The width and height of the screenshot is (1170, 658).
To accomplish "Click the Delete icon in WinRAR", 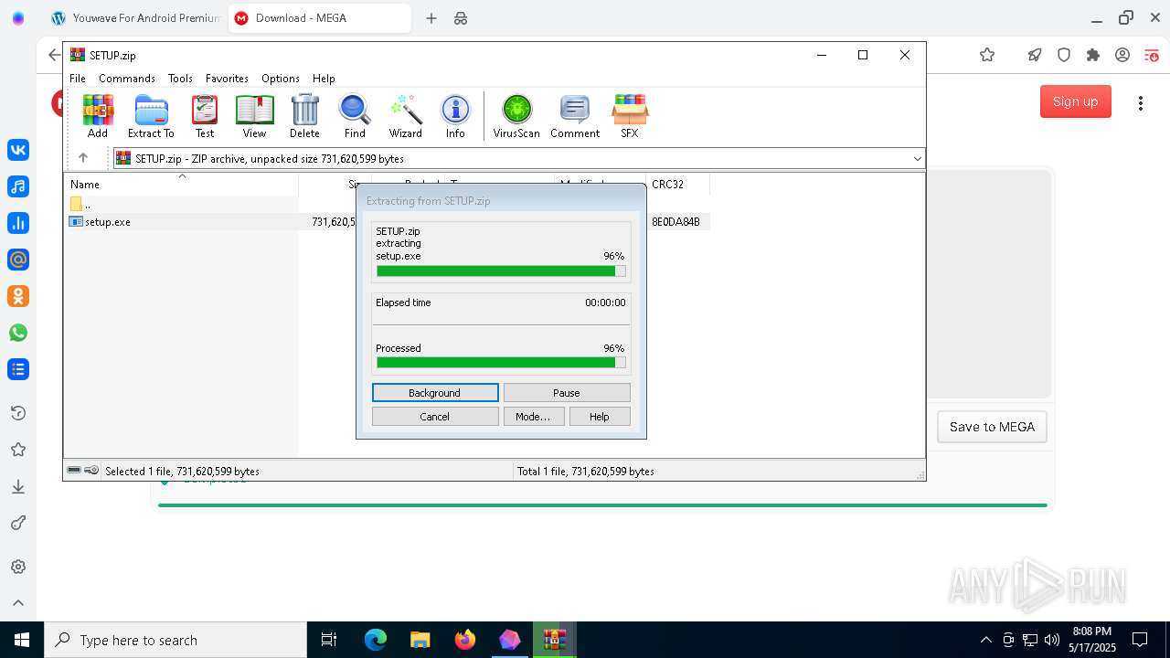I will tap(304, 116).
